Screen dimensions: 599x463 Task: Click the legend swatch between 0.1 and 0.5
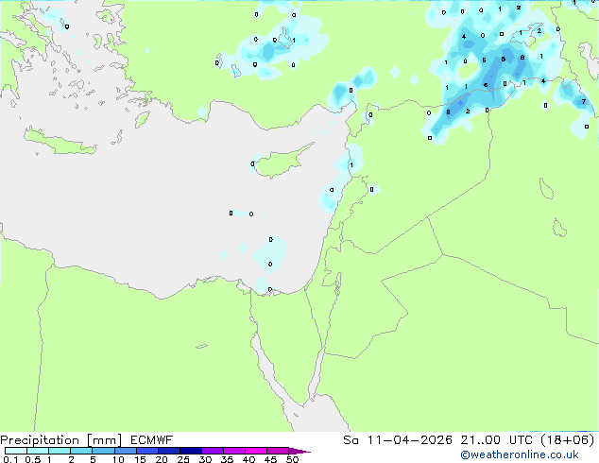[16, 451]
